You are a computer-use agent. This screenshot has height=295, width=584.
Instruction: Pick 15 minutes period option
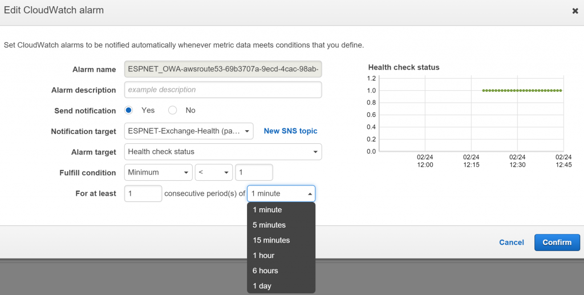pyautogui.click(x=271, y=240)
